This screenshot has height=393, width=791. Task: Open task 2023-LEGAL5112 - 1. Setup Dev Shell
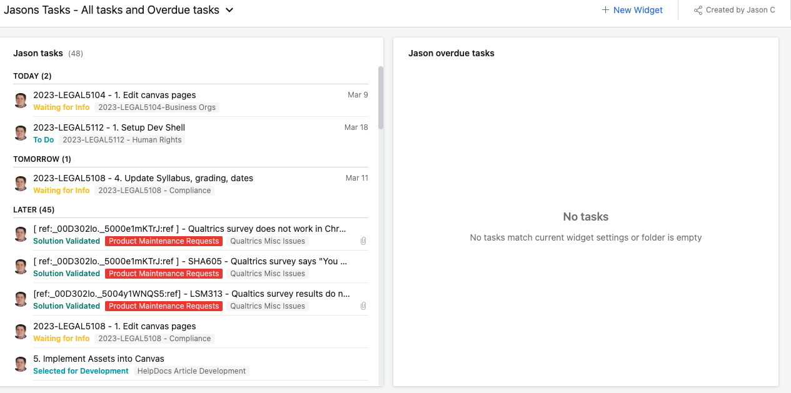[x=109, y=127]
